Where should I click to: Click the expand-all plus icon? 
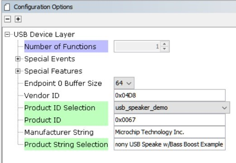[x=18, y=19]
